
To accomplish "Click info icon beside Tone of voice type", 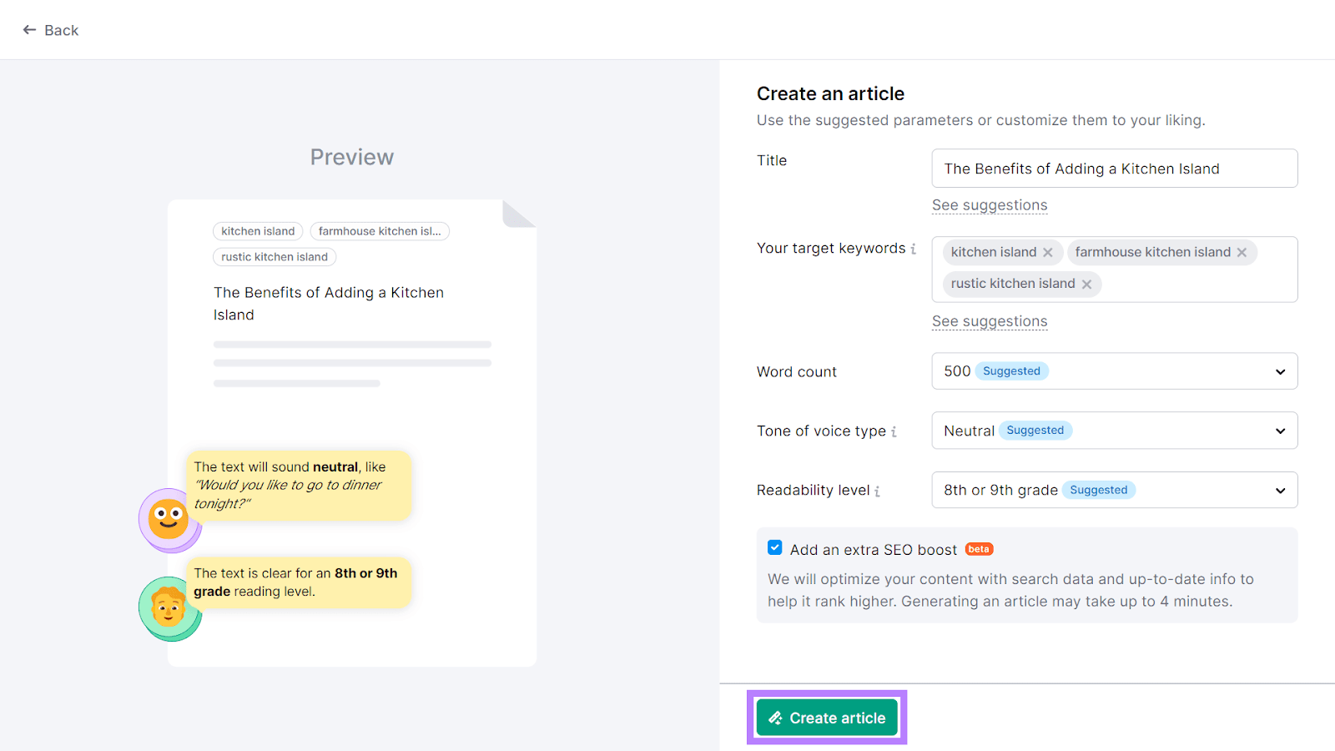I will 894,431.
